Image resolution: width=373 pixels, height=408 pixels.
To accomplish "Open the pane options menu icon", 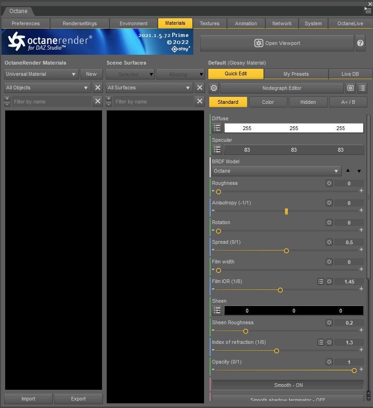I will [368, 10].
